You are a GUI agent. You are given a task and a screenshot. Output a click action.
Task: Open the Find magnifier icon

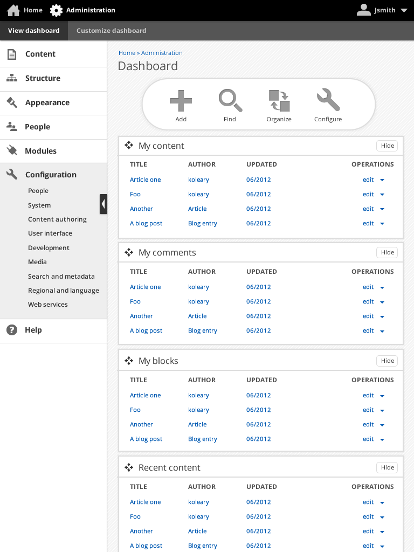click(x=230, y=101)
